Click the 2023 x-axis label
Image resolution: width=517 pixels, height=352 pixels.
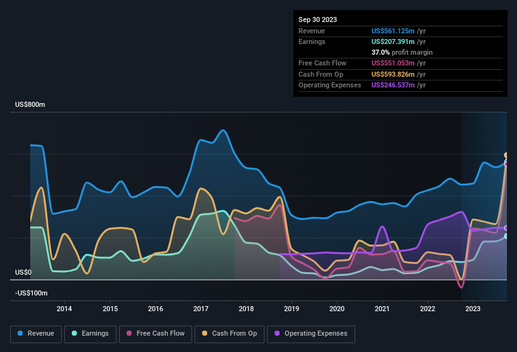click(x=473, y=309)
